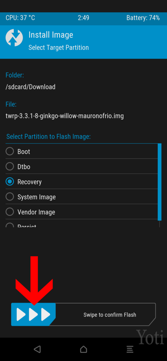The height and width of the screenshot is (361, 167).
Task: Tap the /sdcard/Download folder path
Action: tap(30, 87)
